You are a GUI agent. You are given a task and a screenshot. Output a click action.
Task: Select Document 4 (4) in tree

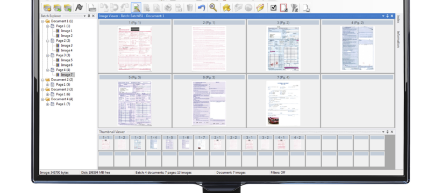tap(62, 99)
